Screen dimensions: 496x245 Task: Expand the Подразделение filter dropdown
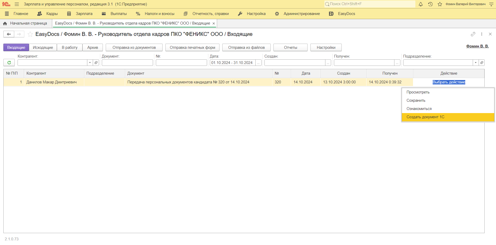point(476,62)
